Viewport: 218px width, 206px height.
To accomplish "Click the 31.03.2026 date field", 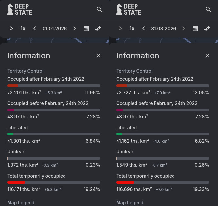I will [x=164, y=29].
